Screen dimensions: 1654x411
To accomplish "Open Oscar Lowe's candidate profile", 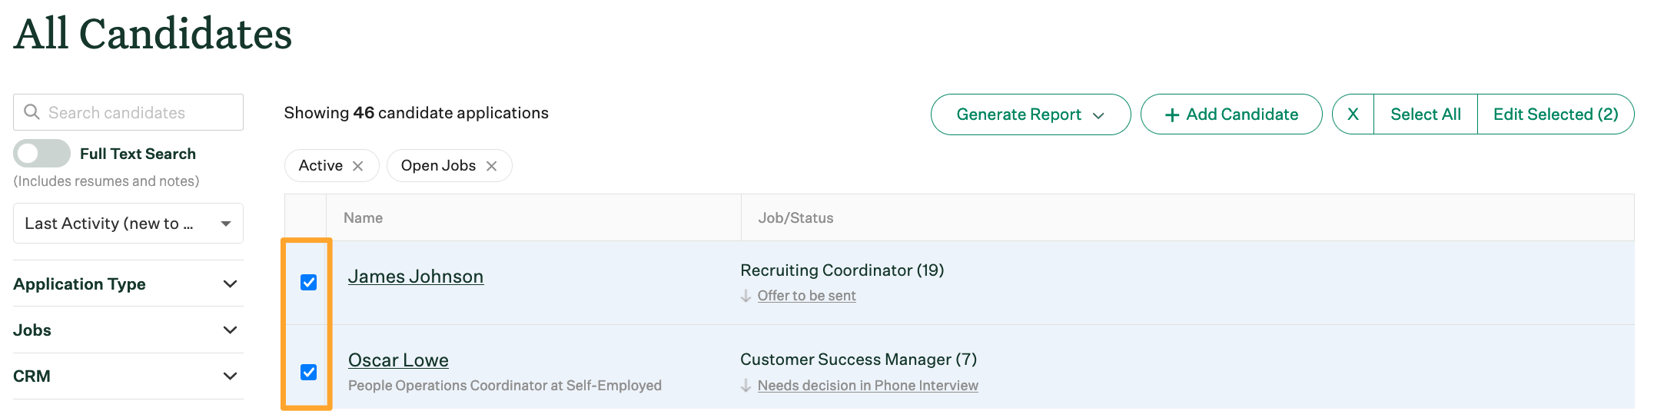I will point(398,360).
